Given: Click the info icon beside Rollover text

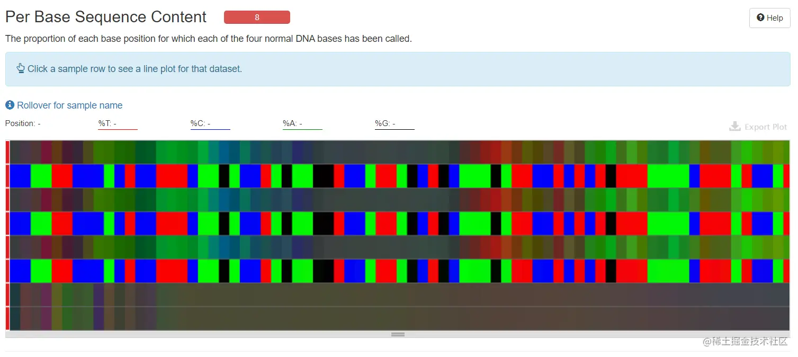Looking at the screenshot, I should (x=10, y=105).
